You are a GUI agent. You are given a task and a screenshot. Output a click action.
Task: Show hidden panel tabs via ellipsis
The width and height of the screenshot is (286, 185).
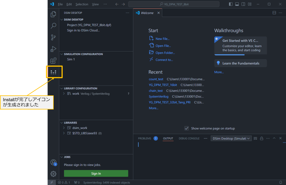[x=206, y=138]
